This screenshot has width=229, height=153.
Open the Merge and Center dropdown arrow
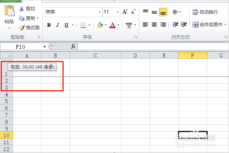coord(225,24)
